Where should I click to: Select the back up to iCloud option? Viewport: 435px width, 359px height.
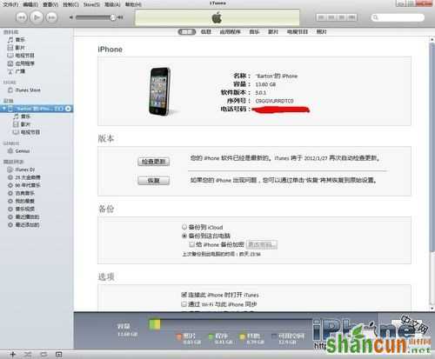tap(184, 227)
